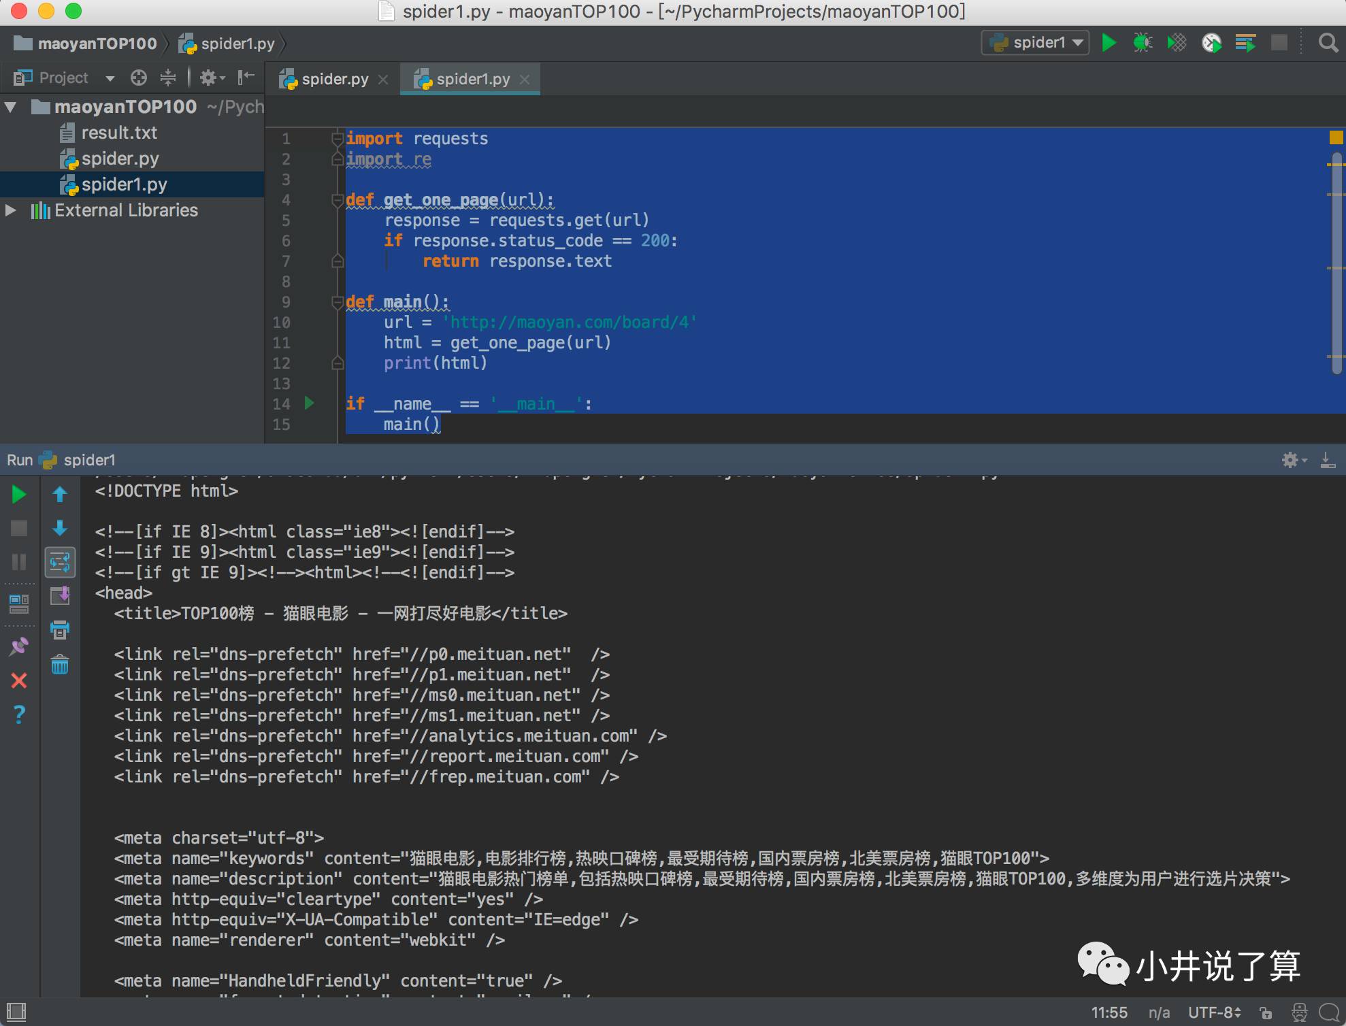Viewport: 1346px width, 1026px height.
Task: Toggle soft-wrap in Run console
Action: [x=60, y=562]
